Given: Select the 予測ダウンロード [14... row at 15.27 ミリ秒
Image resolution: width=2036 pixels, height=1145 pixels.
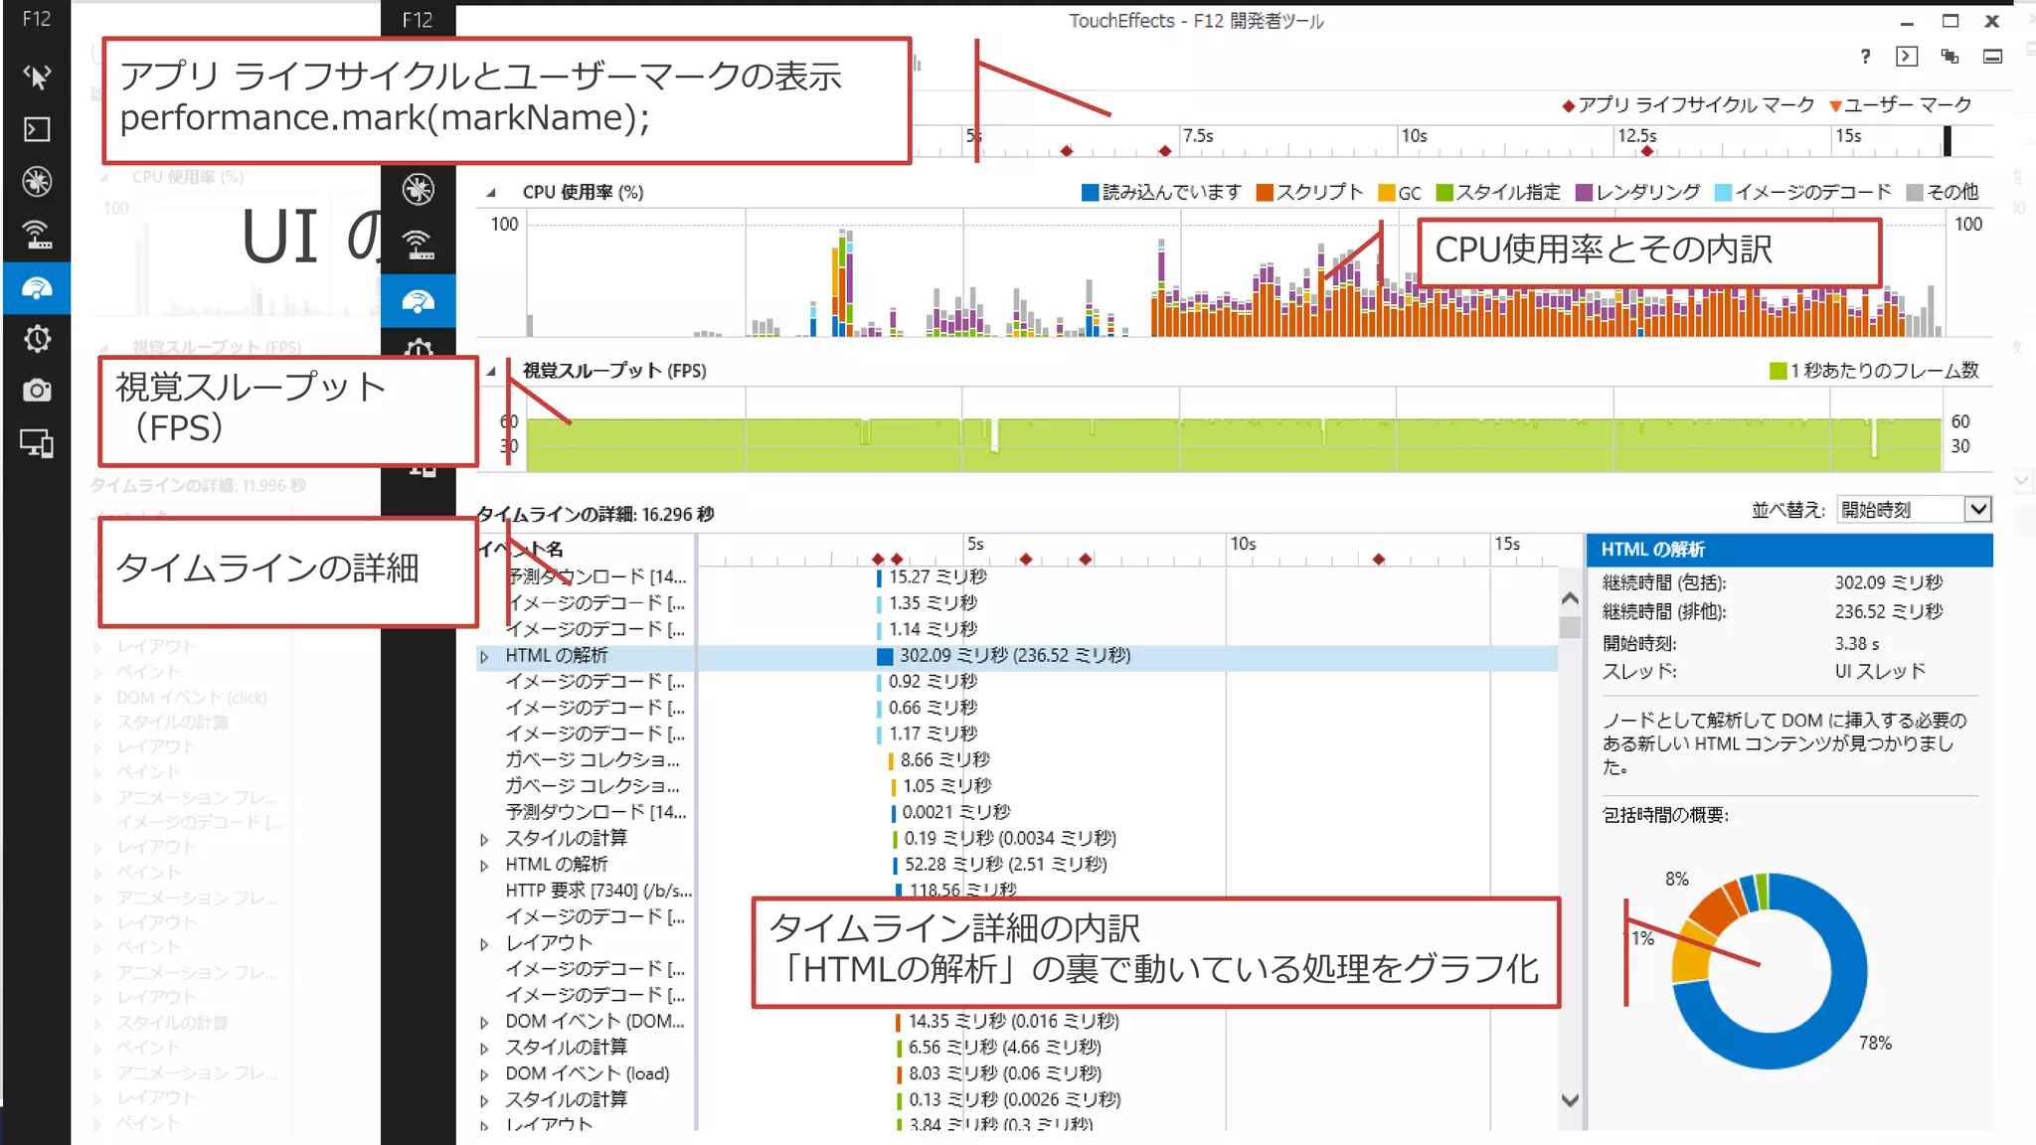Looking at the screenshot, I should (1017, 577).
